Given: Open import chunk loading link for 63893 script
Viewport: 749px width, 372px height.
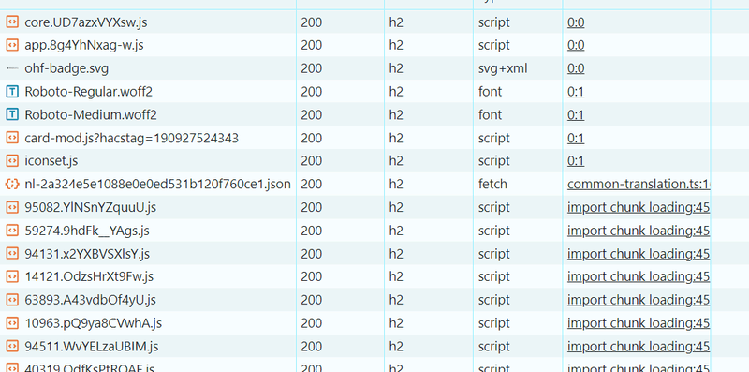Looking at the screenshot, I should (639, 300).
